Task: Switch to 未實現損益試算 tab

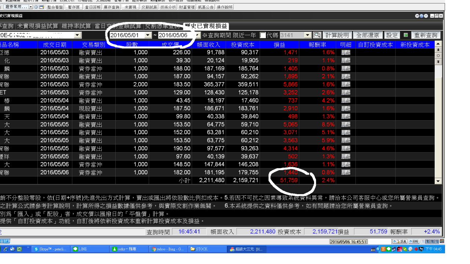Action: click(x=38, y=26)
